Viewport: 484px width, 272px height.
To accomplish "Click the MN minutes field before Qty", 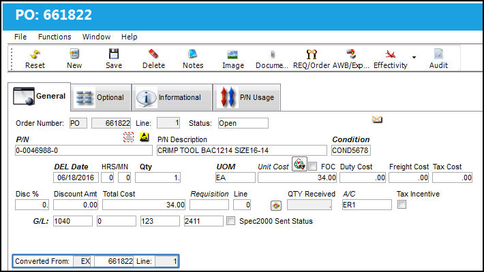I will pos(124,177).
